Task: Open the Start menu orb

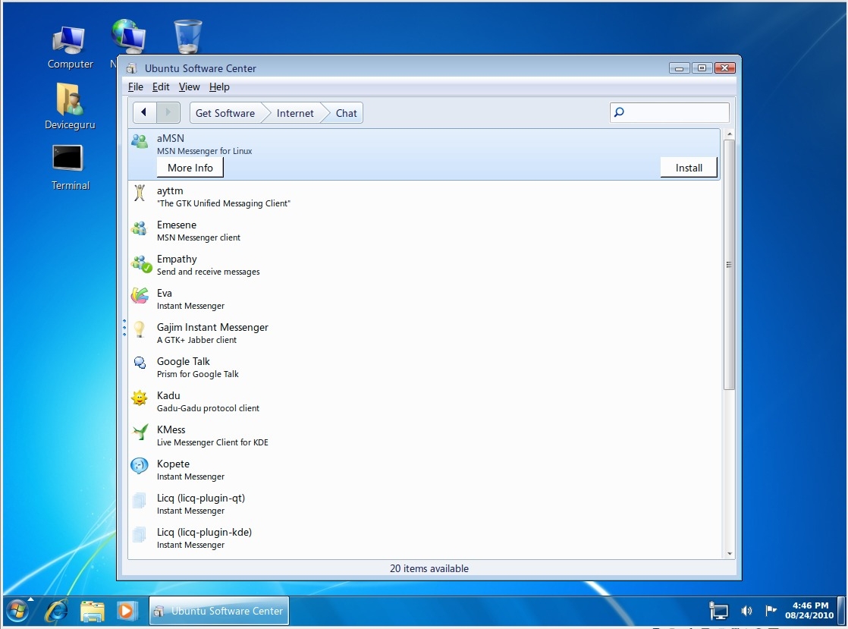Action: pyautogui.click(x=17, y=611)
